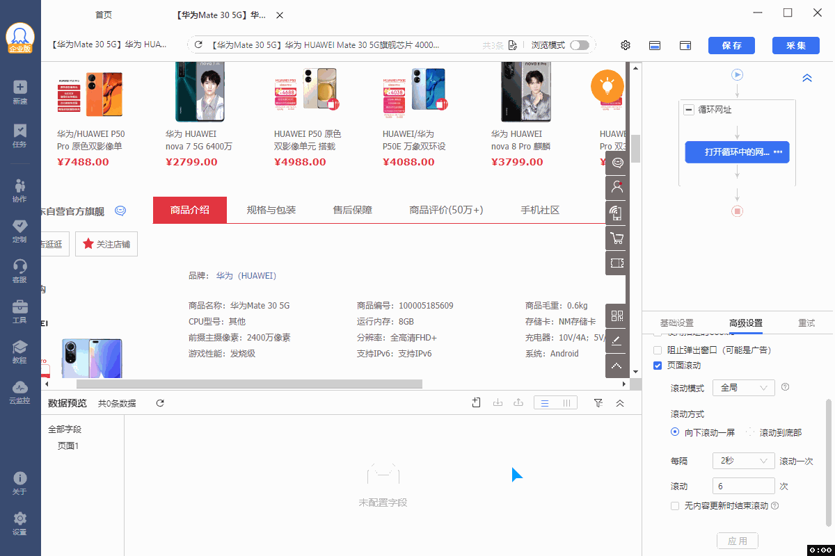Click the bottom-panel layout icon in the toolbar
The height and width of the screenshot is (556, 835).
tap(655, 45)
